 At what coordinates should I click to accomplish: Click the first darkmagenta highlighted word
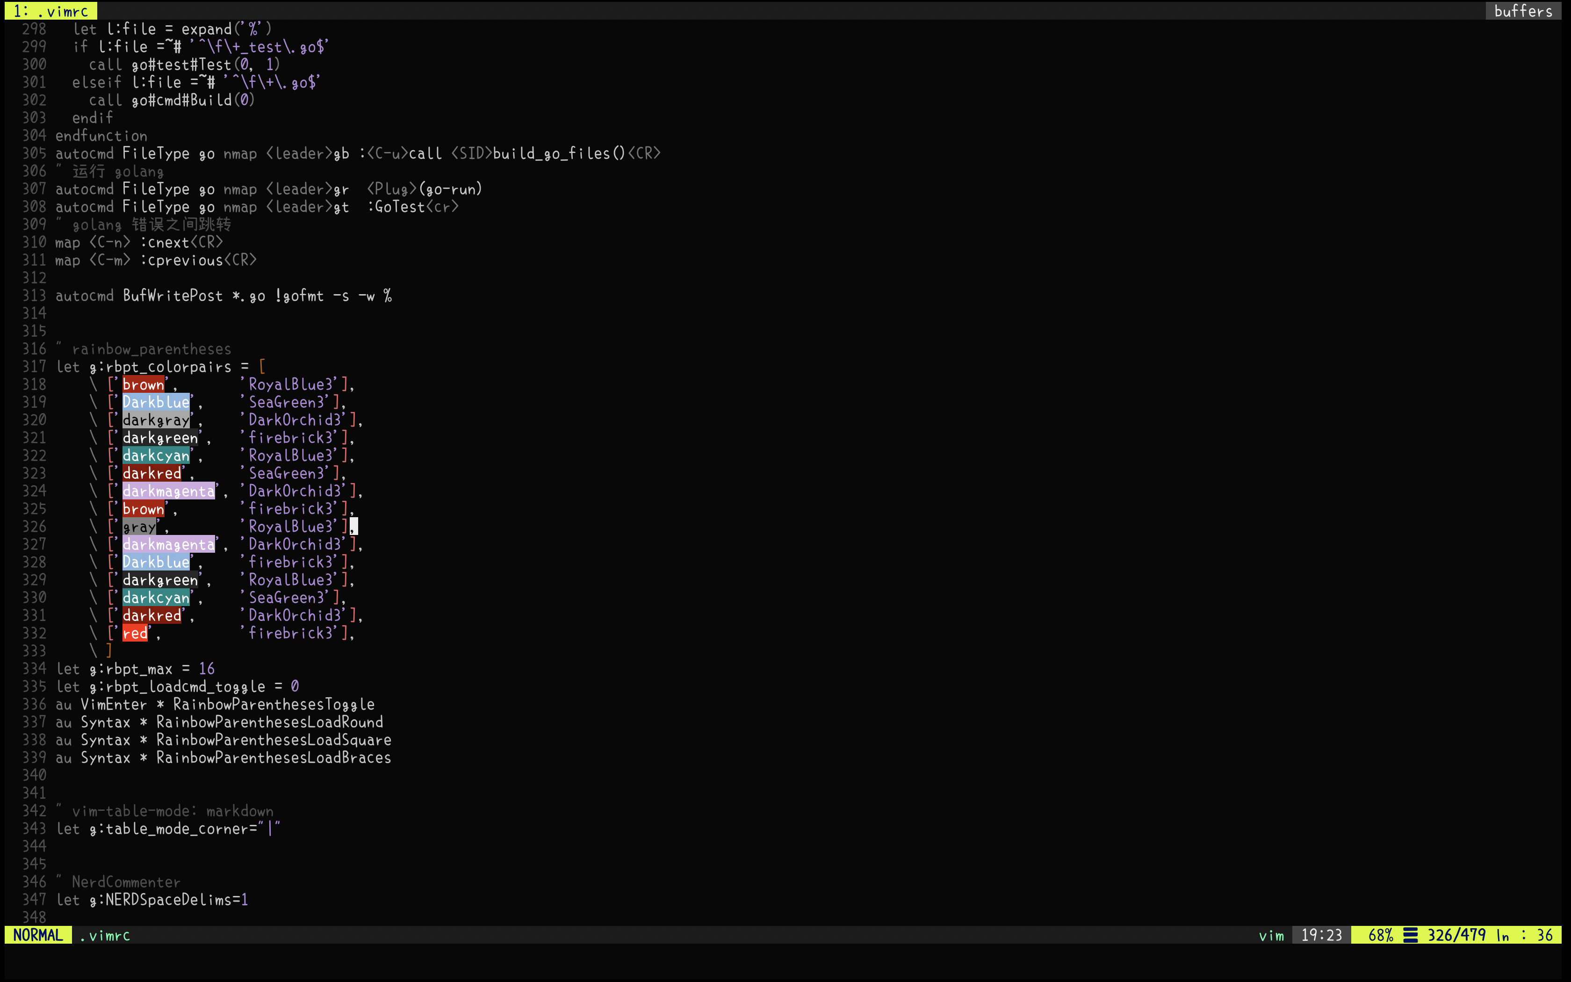pos(168,491)
